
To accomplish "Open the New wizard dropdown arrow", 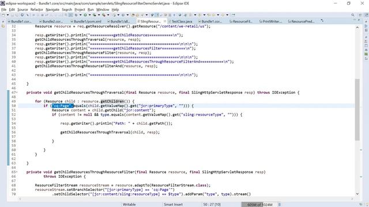I will [x=7, y=15].
